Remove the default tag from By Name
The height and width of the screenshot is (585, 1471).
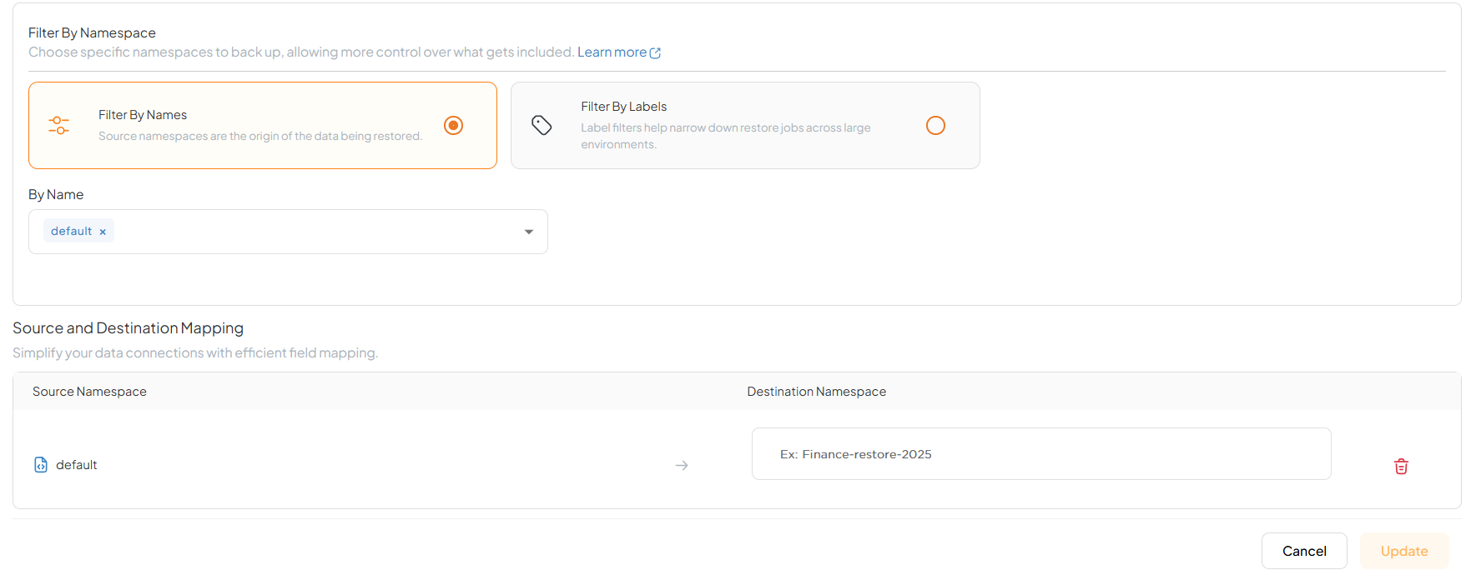(103, 232)
